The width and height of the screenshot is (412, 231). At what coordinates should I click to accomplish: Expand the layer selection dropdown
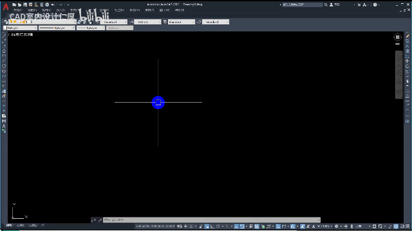pos(42,22)
